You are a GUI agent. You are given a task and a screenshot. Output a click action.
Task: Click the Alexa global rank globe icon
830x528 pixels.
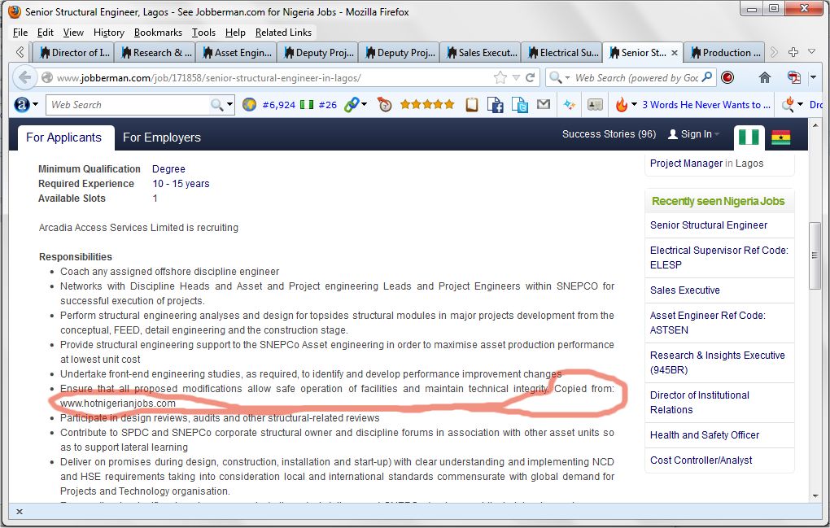pyautogui.click(x=249, y=105)
